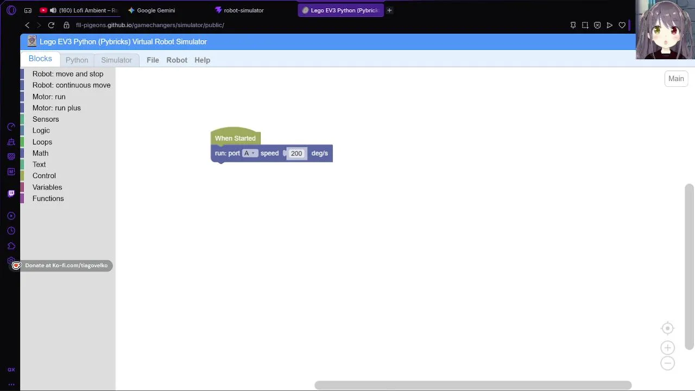This screenshot has width=695, height=391.
Task: Open Extensions cube icon in sidebar
Action: [x=11, y=246]
